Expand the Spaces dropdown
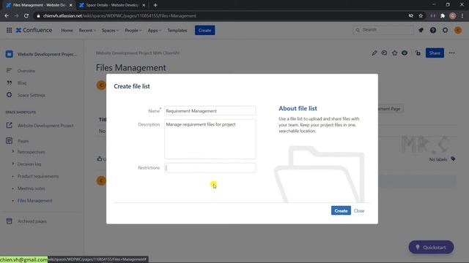 click(110, 31)
